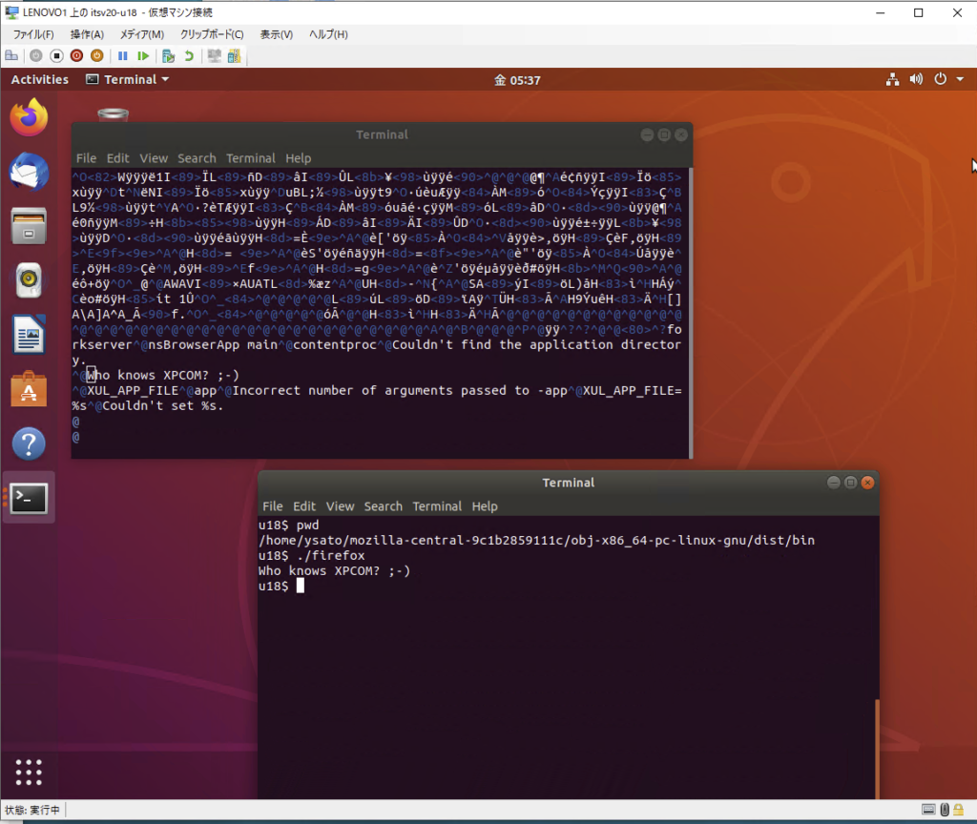Open Thunderbird Mail in the dock
This screenshot has height=824, width=977.
point(29,173)
